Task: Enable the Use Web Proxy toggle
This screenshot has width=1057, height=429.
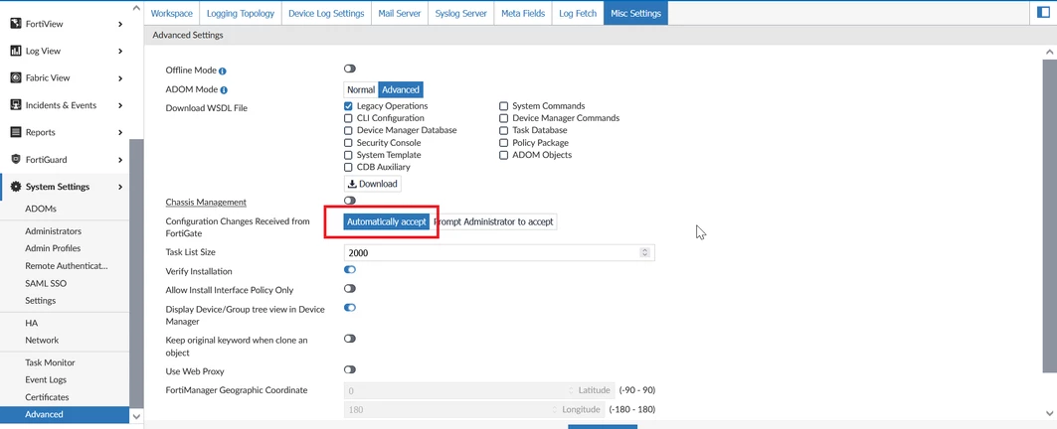Action: point(349,369)
